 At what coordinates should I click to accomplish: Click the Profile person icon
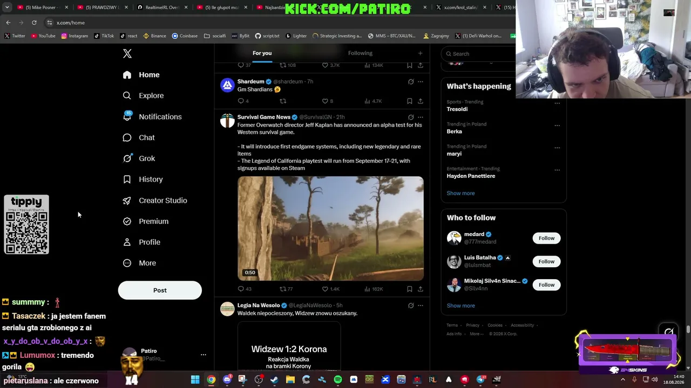127,242
